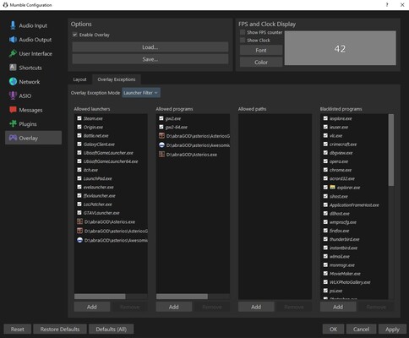Click the Restore Defaults button
The image size is (409, 338).
[x=60, y=329]
